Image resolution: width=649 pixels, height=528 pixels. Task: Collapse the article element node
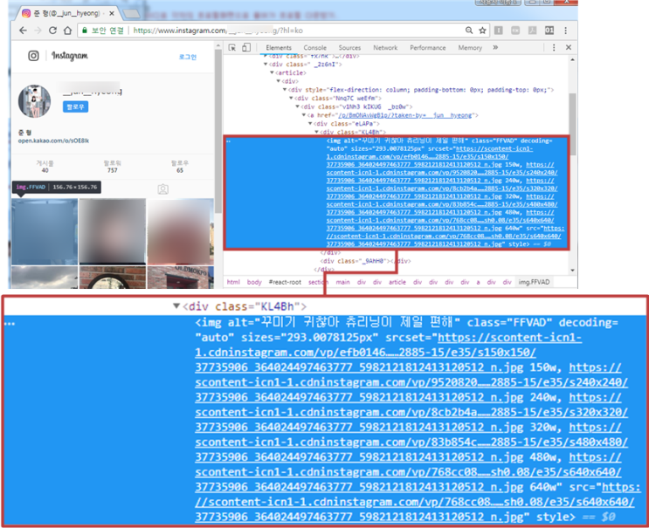(272, 72)
